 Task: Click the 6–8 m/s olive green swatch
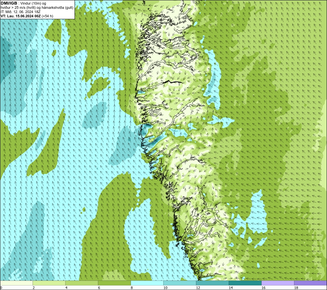click(x=114, y=283)
